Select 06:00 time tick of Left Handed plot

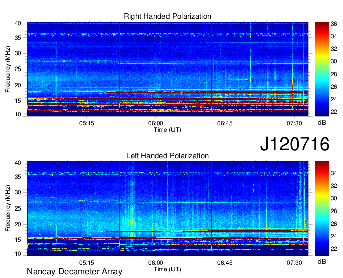coord(156,263)
